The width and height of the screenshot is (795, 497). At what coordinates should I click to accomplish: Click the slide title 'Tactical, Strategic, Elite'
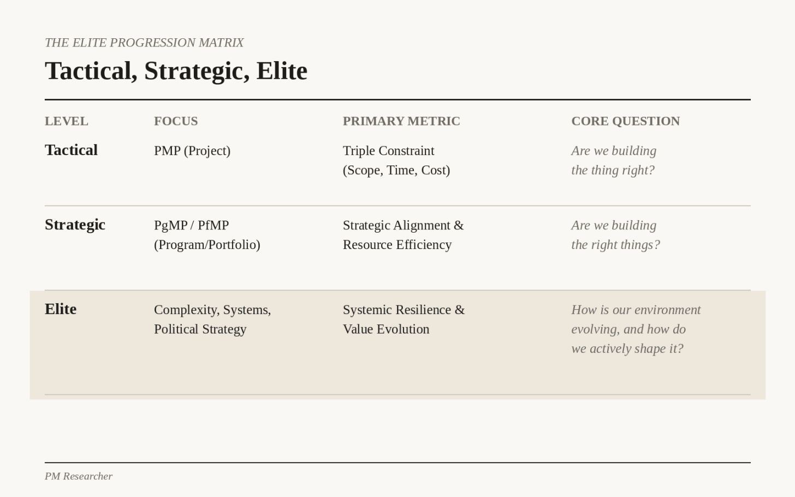click(176, 71)
